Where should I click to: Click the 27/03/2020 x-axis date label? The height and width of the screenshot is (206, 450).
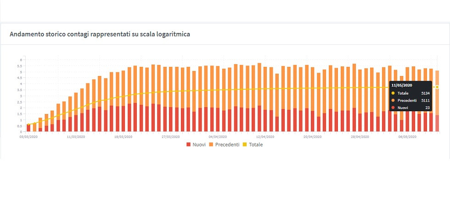pos(170,136)
